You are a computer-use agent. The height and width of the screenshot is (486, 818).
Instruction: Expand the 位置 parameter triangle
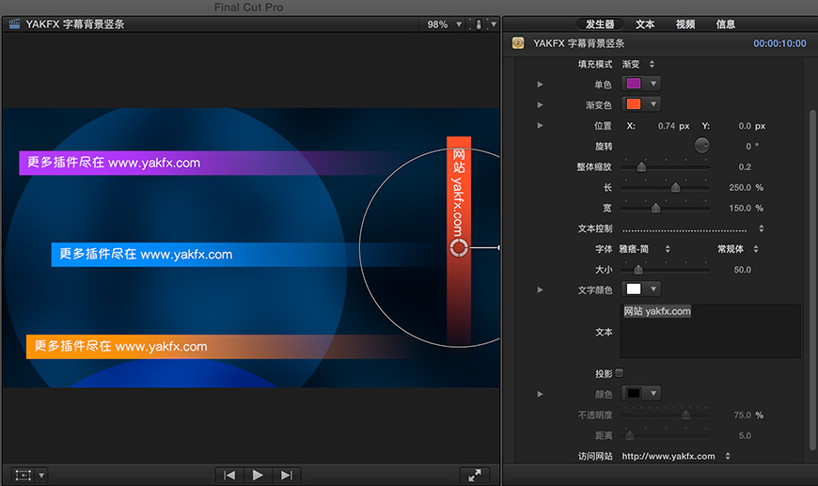[541, 126]
